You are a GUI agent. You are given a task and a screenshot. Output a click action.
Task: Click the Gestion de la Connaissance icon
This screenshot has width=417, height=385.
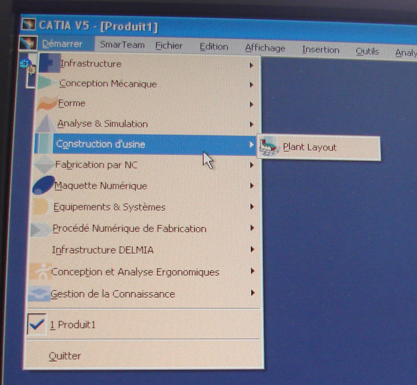(x=39, y=293)
